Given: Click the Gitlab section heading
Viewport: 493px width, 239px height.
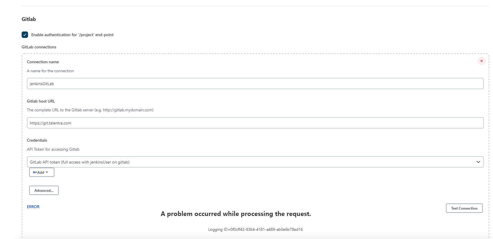Looking at the screenshot, I should (x=29, y=19).
